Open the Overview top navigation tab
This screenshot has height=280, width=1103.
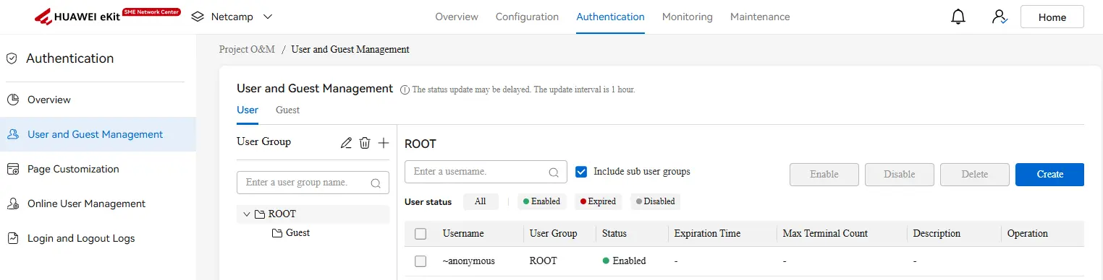click(x=457, y=17)
